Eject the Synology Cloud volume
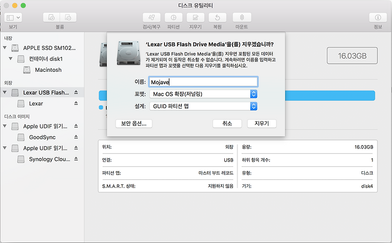Screen dimensions: 392x243 coord(76,159)
